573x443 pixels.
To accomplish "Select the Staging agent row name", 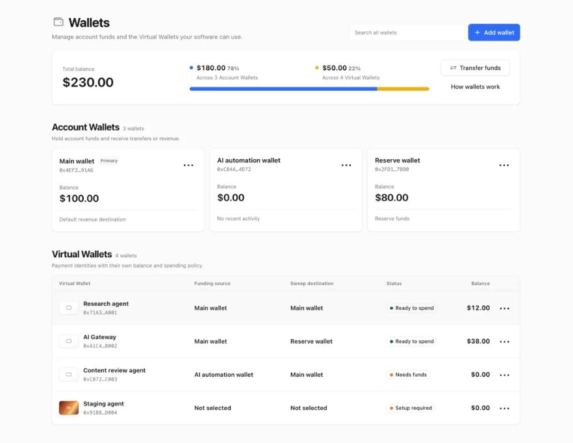I will click(x=103, y=403).
